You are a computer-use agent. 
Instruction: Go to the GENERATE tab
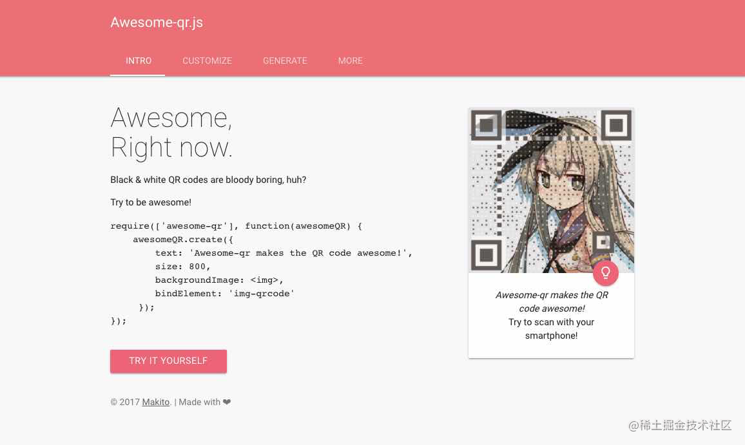285,61
